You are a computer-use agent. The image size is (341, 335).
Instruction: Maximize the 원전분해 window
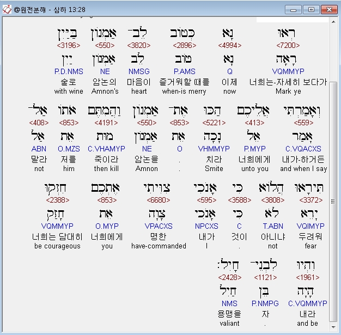pos(311,10)
